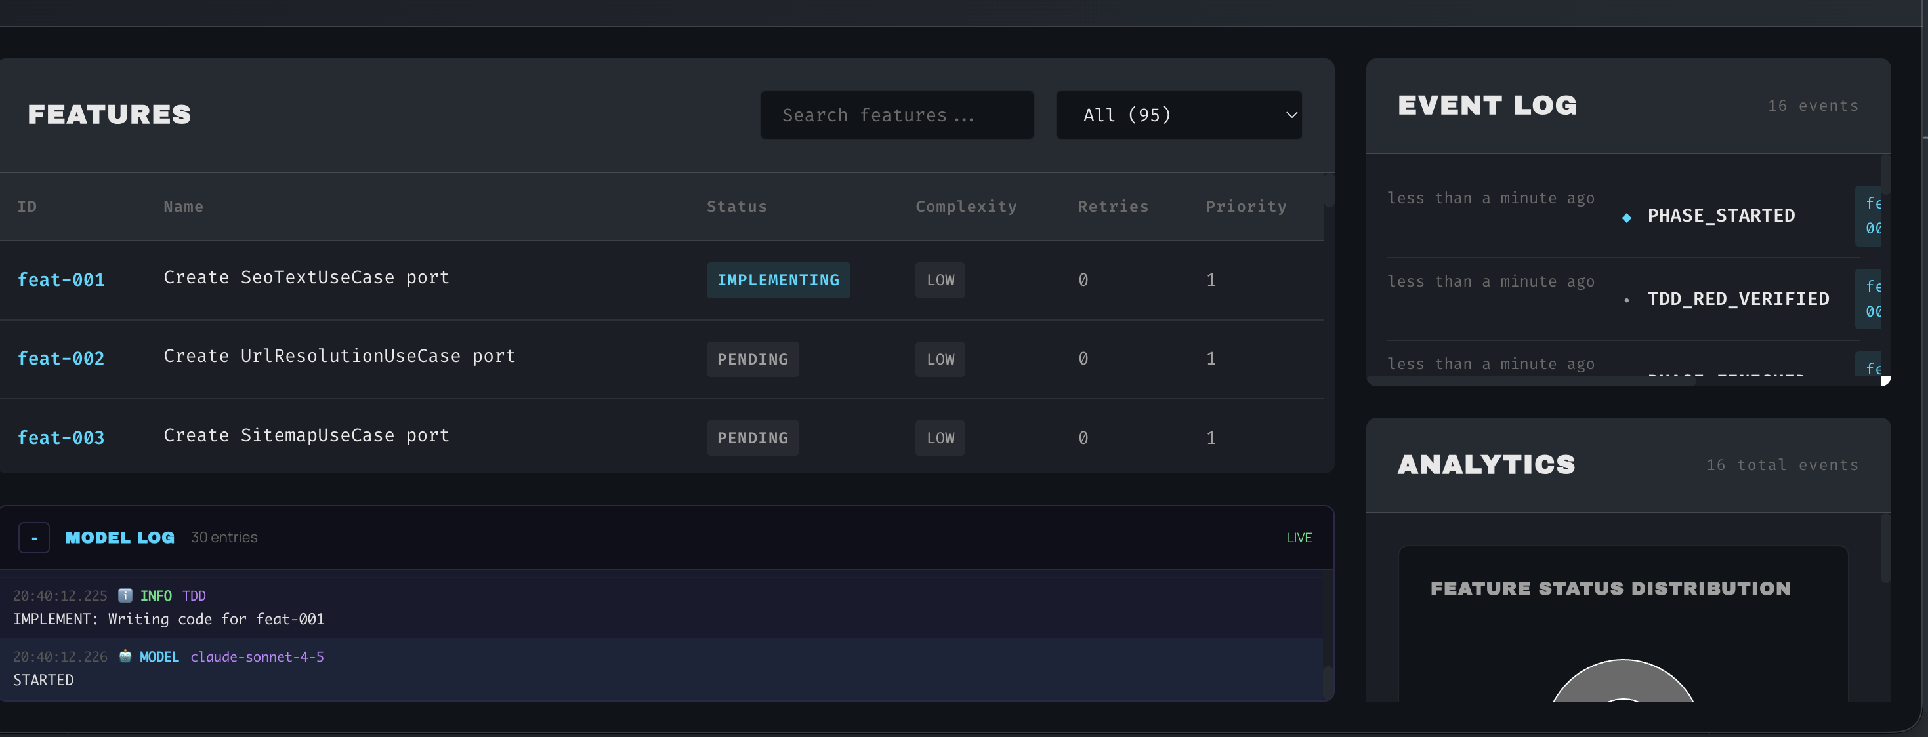The height and width of the screenshot is (737, 1928).
Task: Click the PENDING status badge for feat-002
Action: coord(752,359)
